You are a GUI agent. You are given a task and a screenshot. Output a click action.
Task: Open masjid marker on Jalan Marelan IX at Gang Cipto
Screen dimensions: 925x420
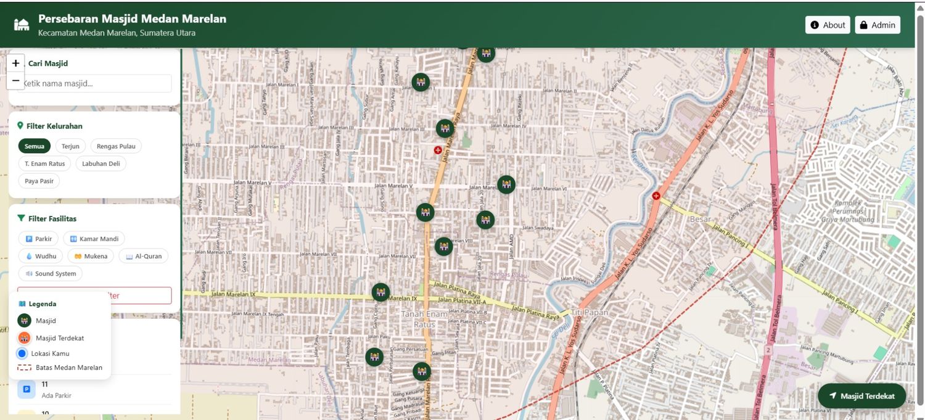(380, 292)
